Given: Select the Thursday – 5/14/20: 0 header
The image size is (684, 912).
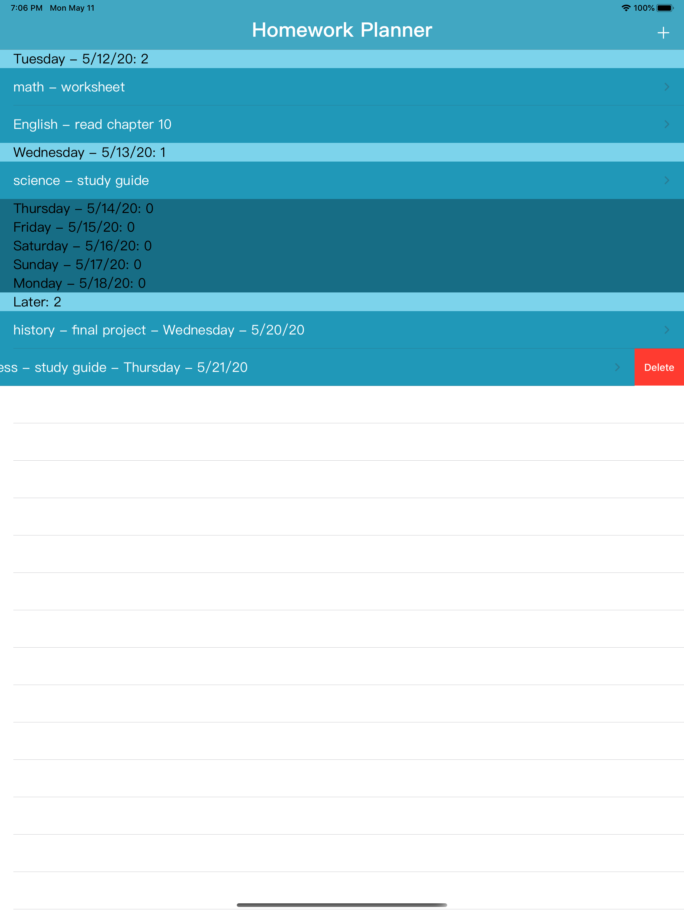Looking at the screenshot, I should coord(342,209).
